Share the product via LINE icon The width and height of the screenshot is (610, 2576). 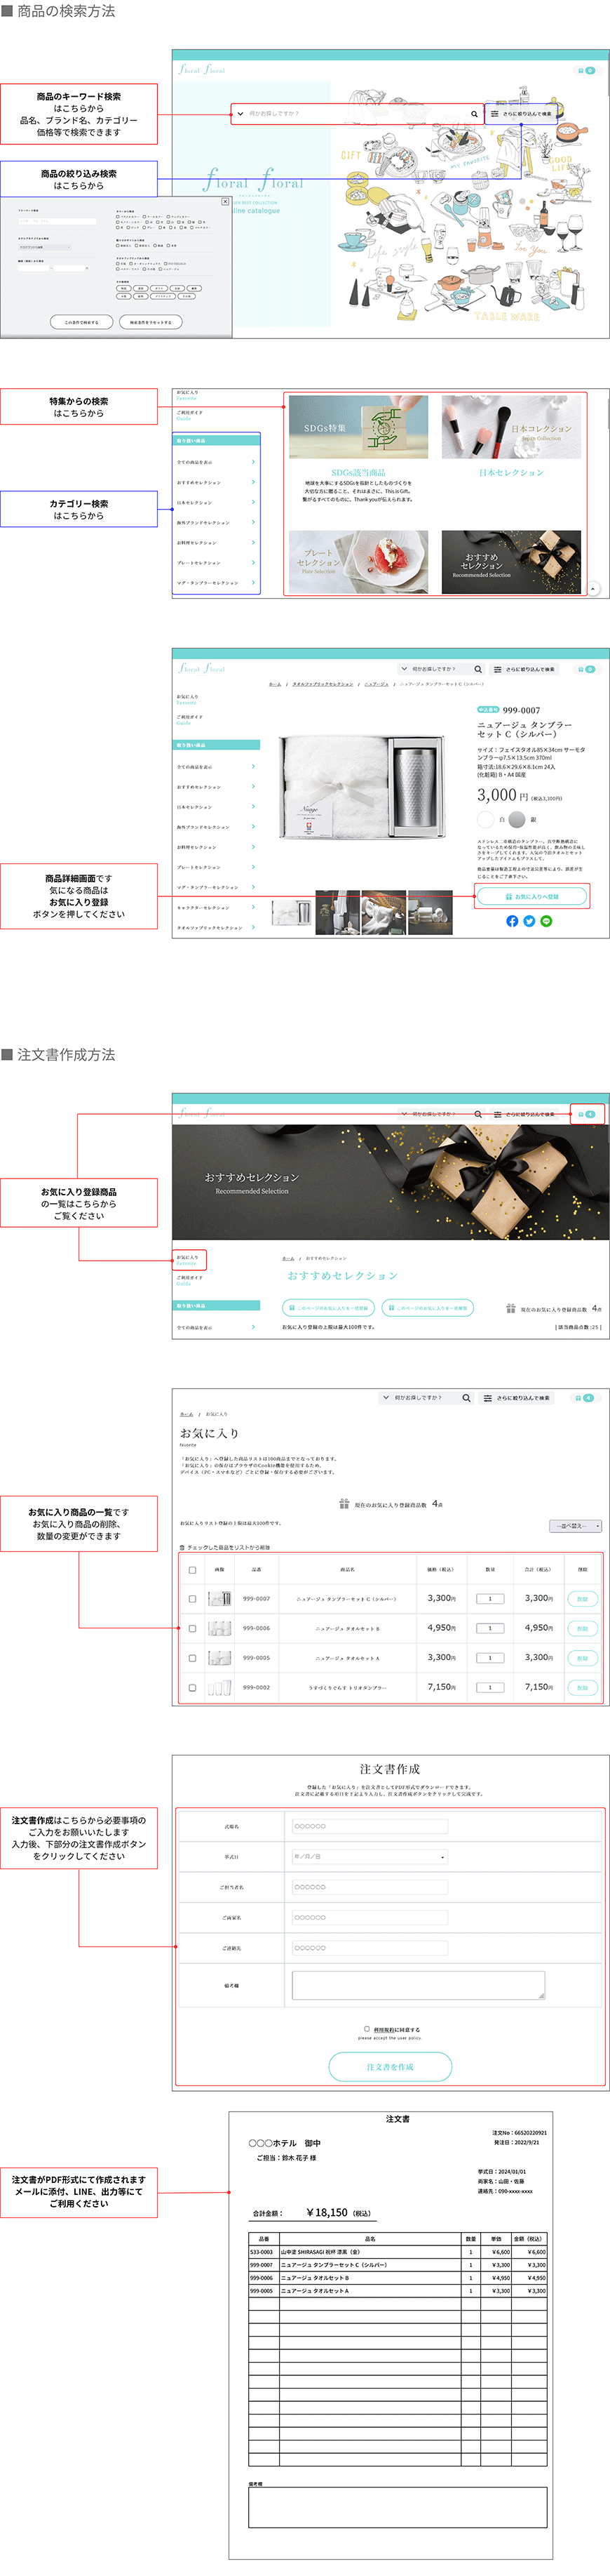pyautogui.click(x=546, y=921)
